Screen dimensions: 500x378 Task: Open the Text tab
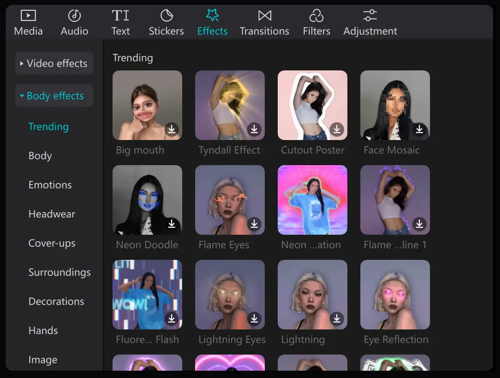point(121,23)
